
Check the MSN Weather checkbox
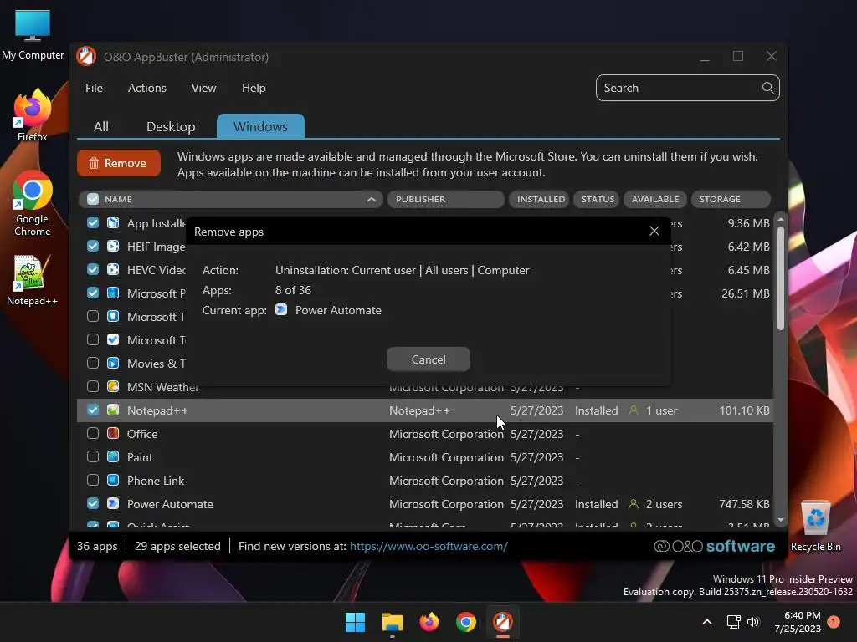pyautogui.click(x=93, y=386)
